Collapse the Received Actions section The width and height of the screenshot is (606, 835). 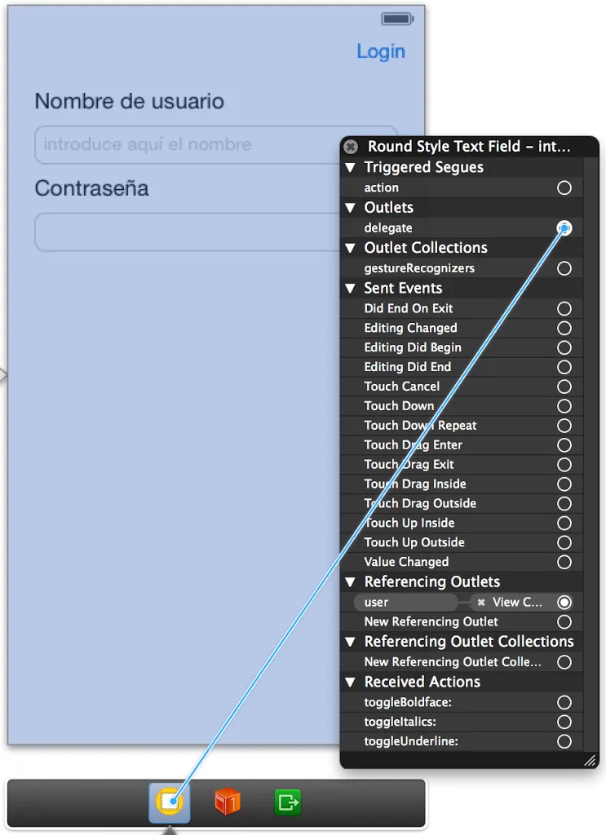(351, 683)
